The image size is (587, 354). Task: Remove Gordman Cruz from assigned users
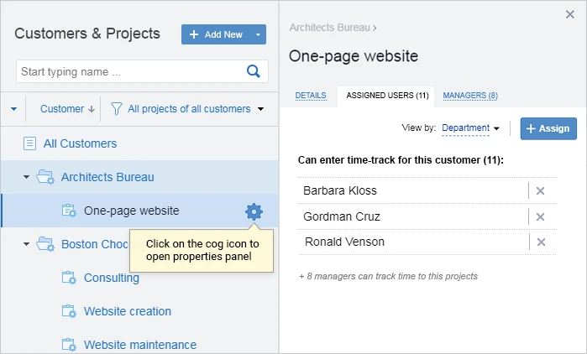[540, 216]
